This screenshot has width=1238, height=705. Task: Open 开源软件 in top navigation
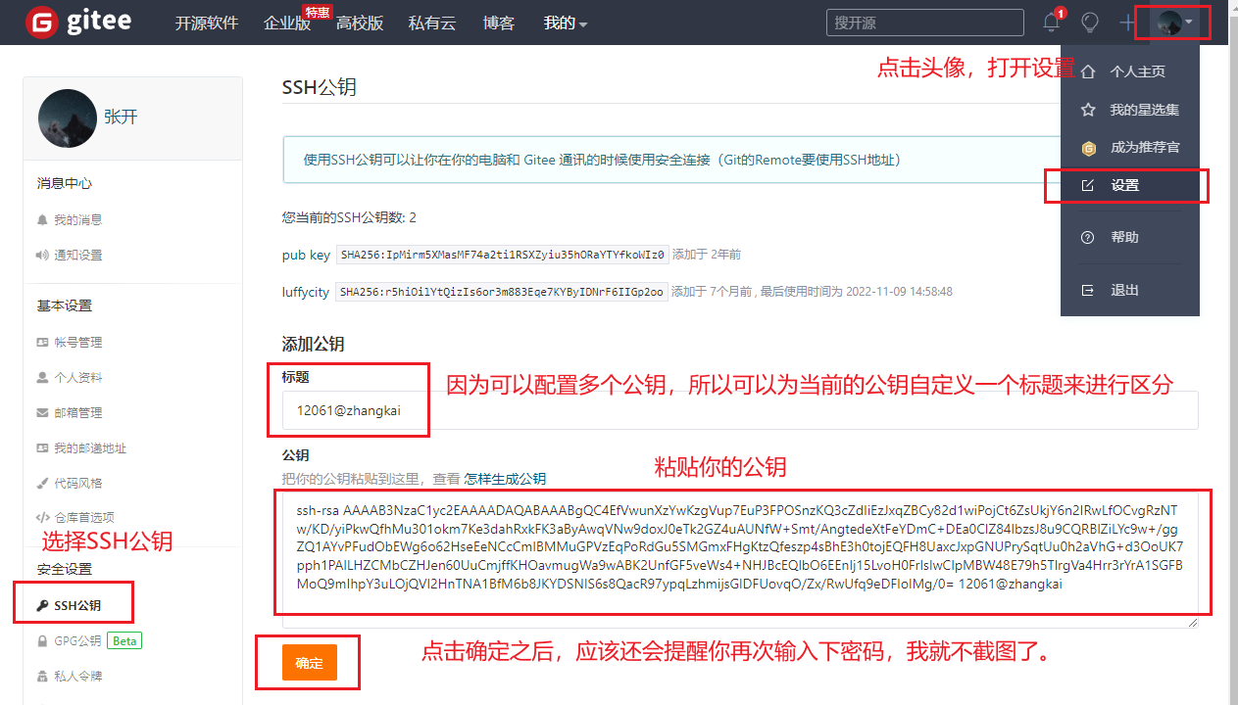coord(207,23)
